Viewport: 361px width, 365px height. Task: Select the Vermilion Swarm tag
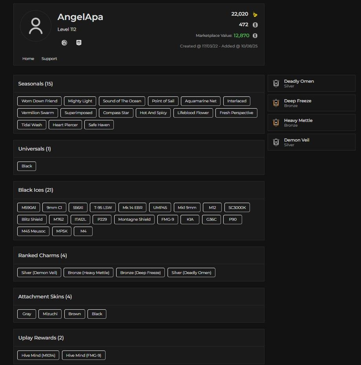pos(38,113)
